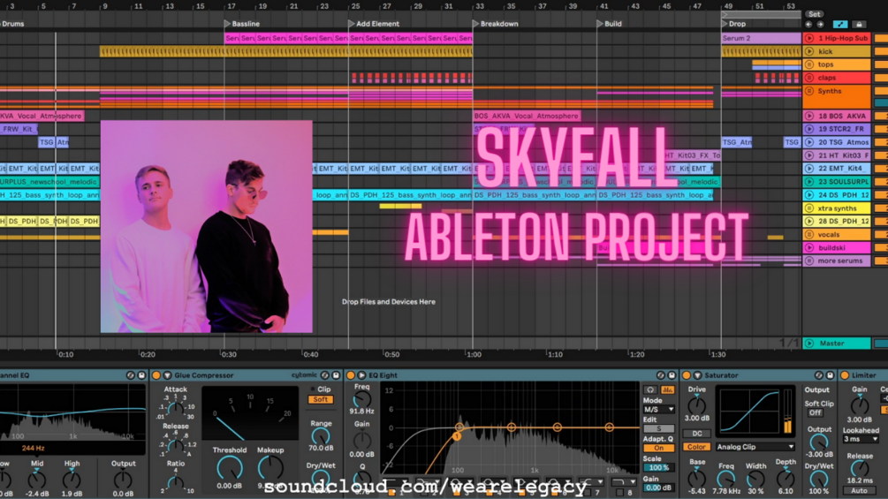Expand EQ Eight display triangle
888x499 pixels.
click(361, 375)
